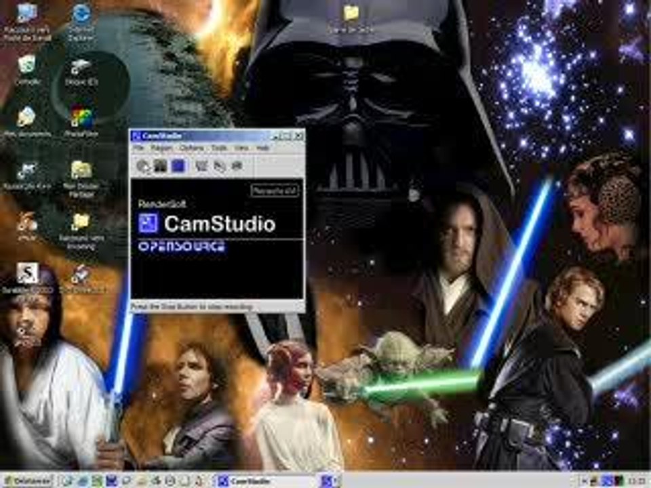Screen dimensions: 651x488
Task: Open the File menu in CamStudio
Action: click(138, 148)
